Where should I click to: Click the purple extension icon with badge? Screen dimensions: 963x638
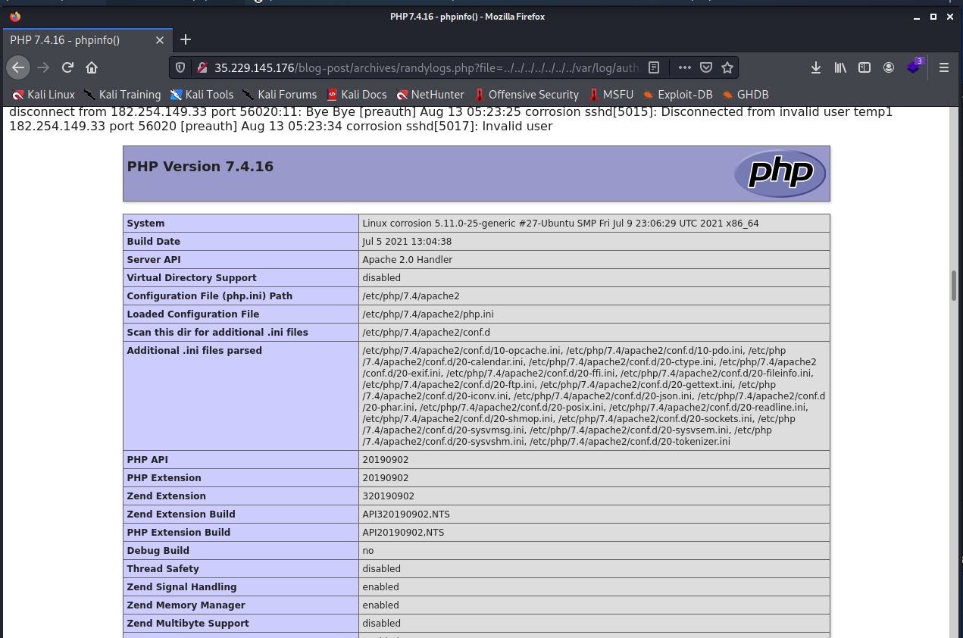tap(914, 67)
